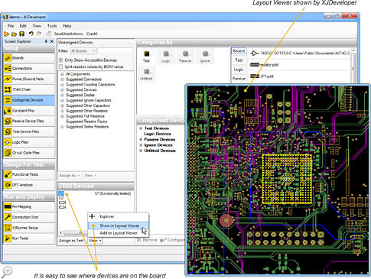Image resolution: width=371 pixels, height=279 pixels.
Task: Close the Screen Explorer panel
Action: (x=52, y=41)
